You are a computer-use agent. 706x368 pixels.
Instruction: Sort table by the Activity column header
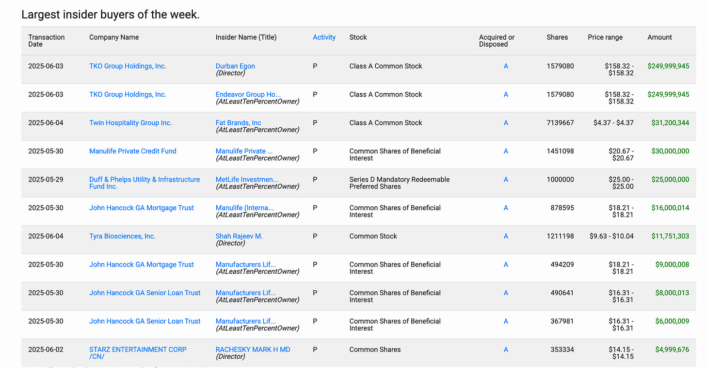point(324,37)
